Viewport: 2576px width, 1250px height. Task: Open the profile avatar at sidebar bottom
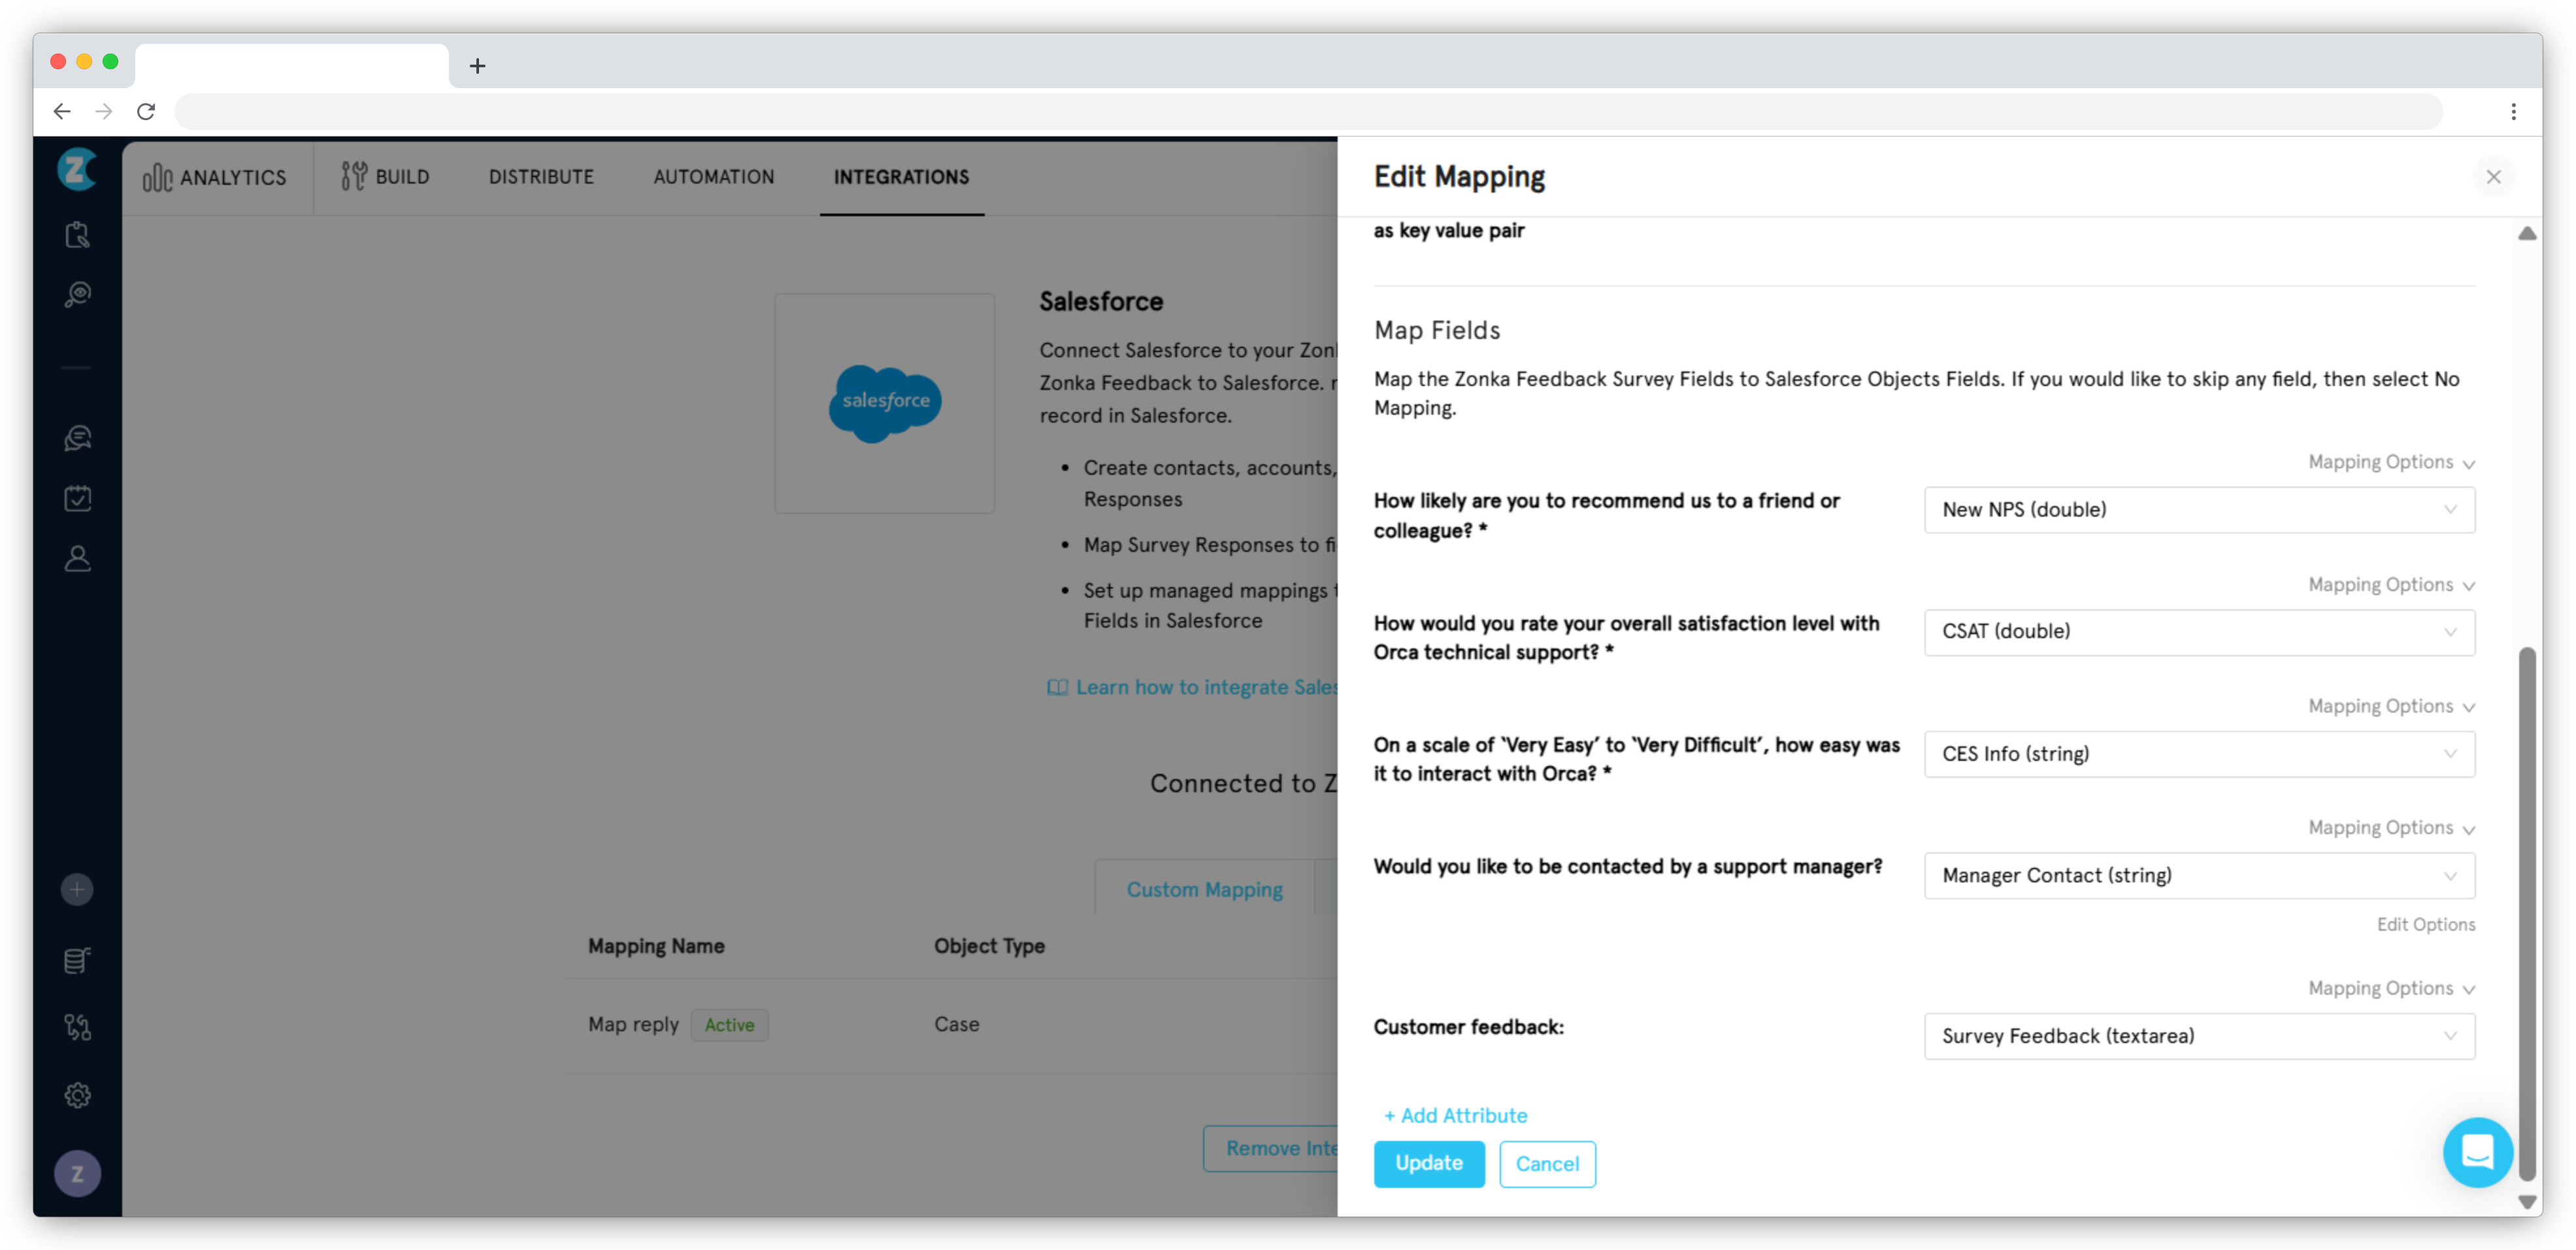click(77, 1174)
